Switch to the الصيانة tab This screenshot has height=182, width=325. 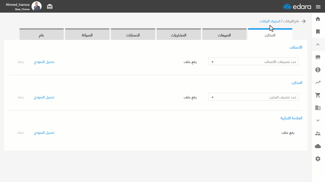pos(87,34)
